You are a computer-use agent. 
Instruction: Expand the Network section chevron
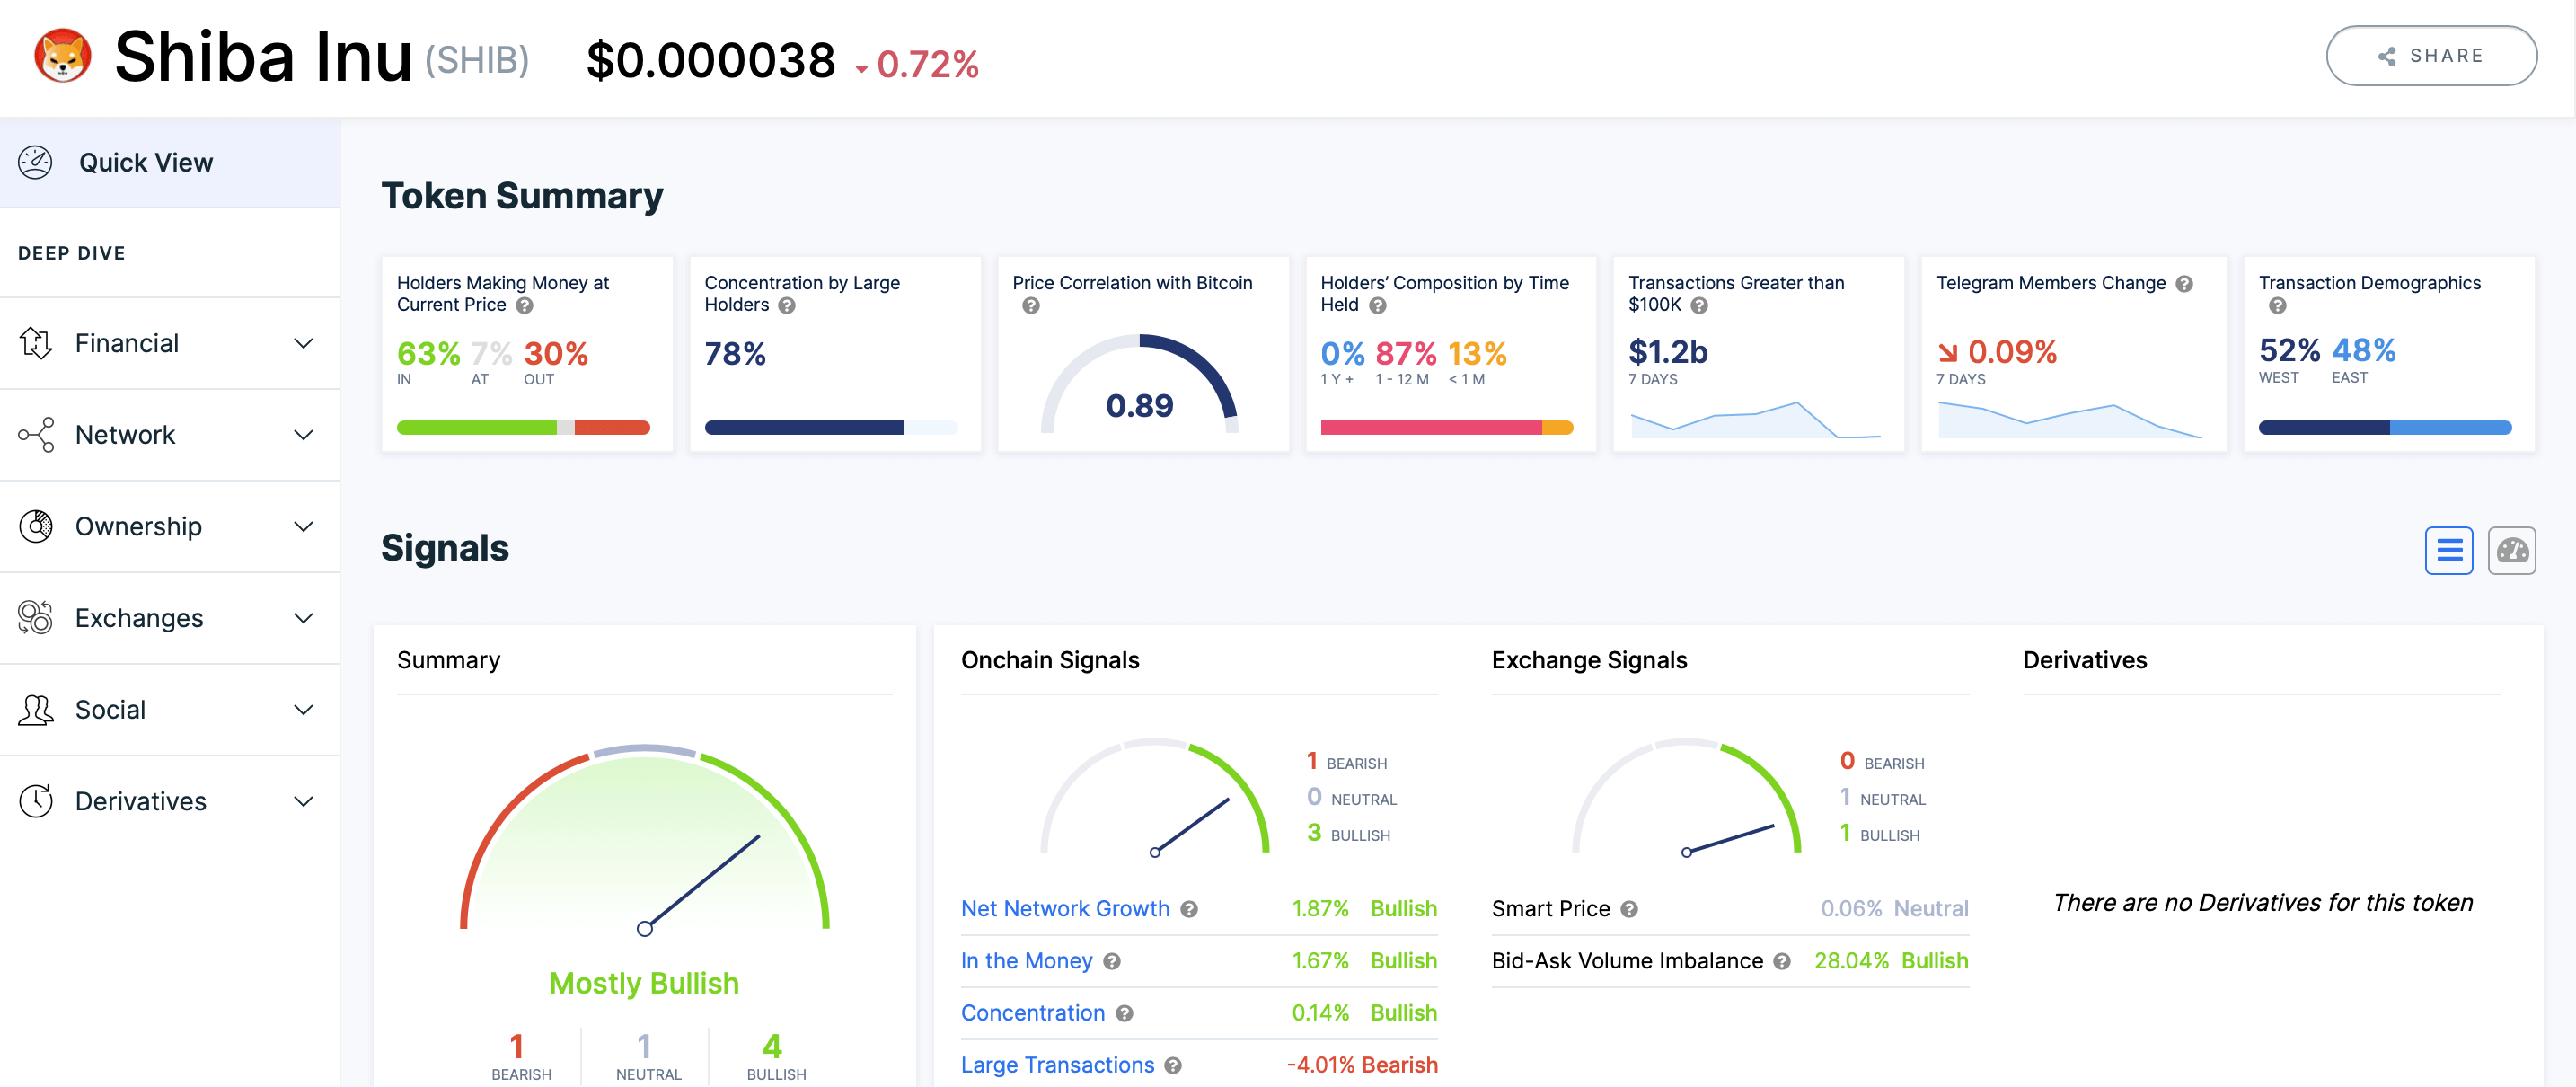(x=304, y=435)
